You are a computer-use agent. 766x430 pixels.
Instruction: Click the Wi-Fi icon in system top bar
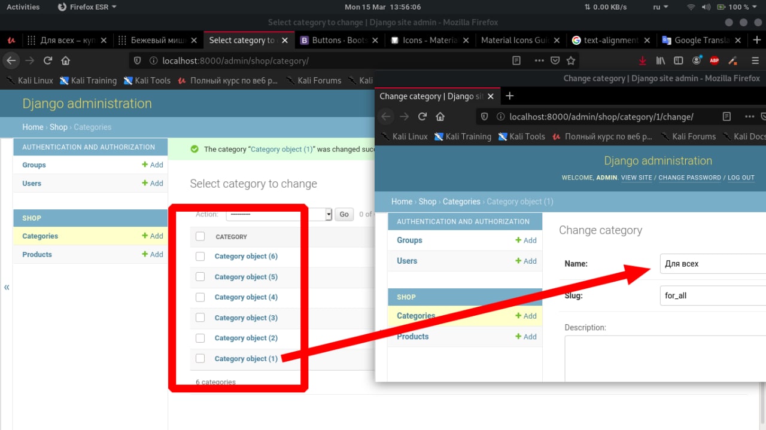pos(691,7)
